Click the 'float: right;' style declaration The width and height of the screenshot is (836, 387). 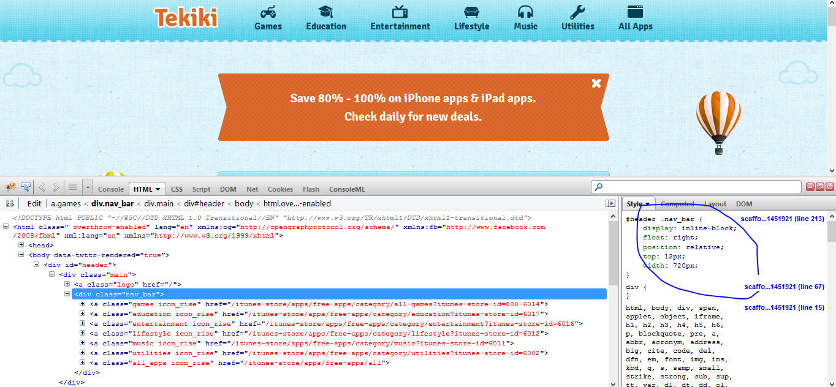[x=671, y=238]
